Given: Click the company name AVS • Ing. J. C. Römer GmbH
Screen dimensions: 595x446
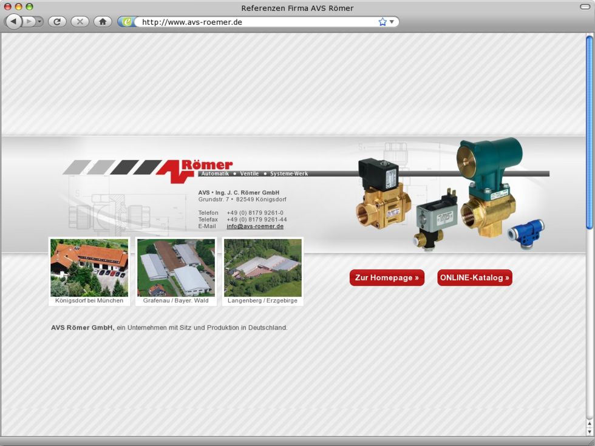Looking at the screenshot, I should (239, 193).
